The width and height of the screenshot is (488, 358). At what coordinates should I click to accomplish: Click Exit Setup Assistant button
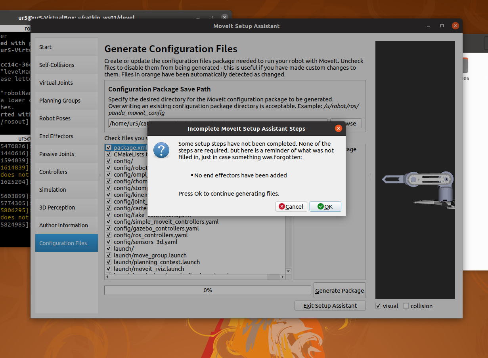click(330, 305)
